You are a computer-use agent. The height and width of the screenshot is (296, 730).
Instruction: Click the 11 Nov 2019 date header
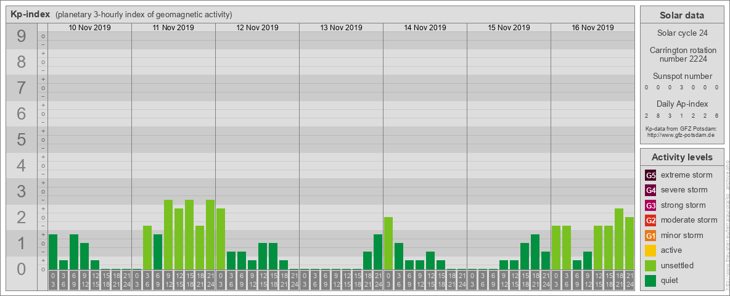click(x=173, y=28)
